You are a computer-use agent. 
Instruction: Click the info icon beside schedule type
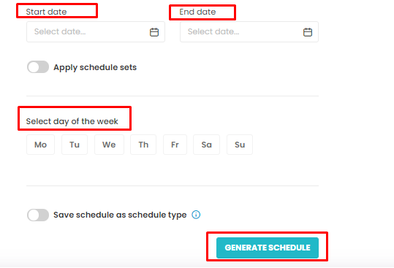pyautogui.click(x=196, y=215)
